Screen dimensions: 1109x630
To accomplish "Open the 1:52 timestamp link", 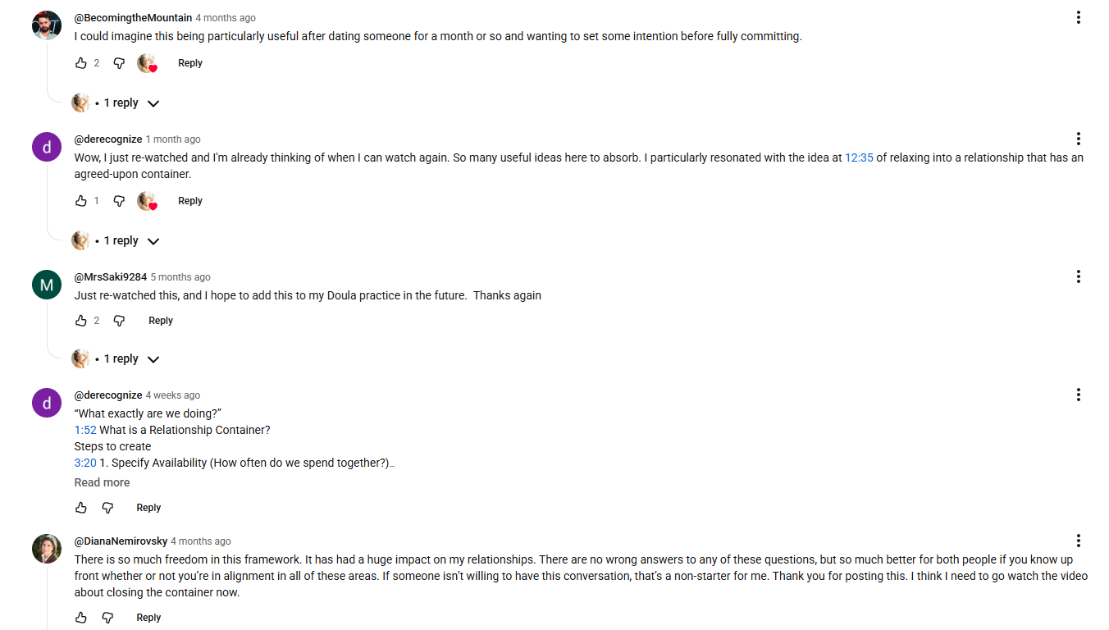I will [85, 430].
